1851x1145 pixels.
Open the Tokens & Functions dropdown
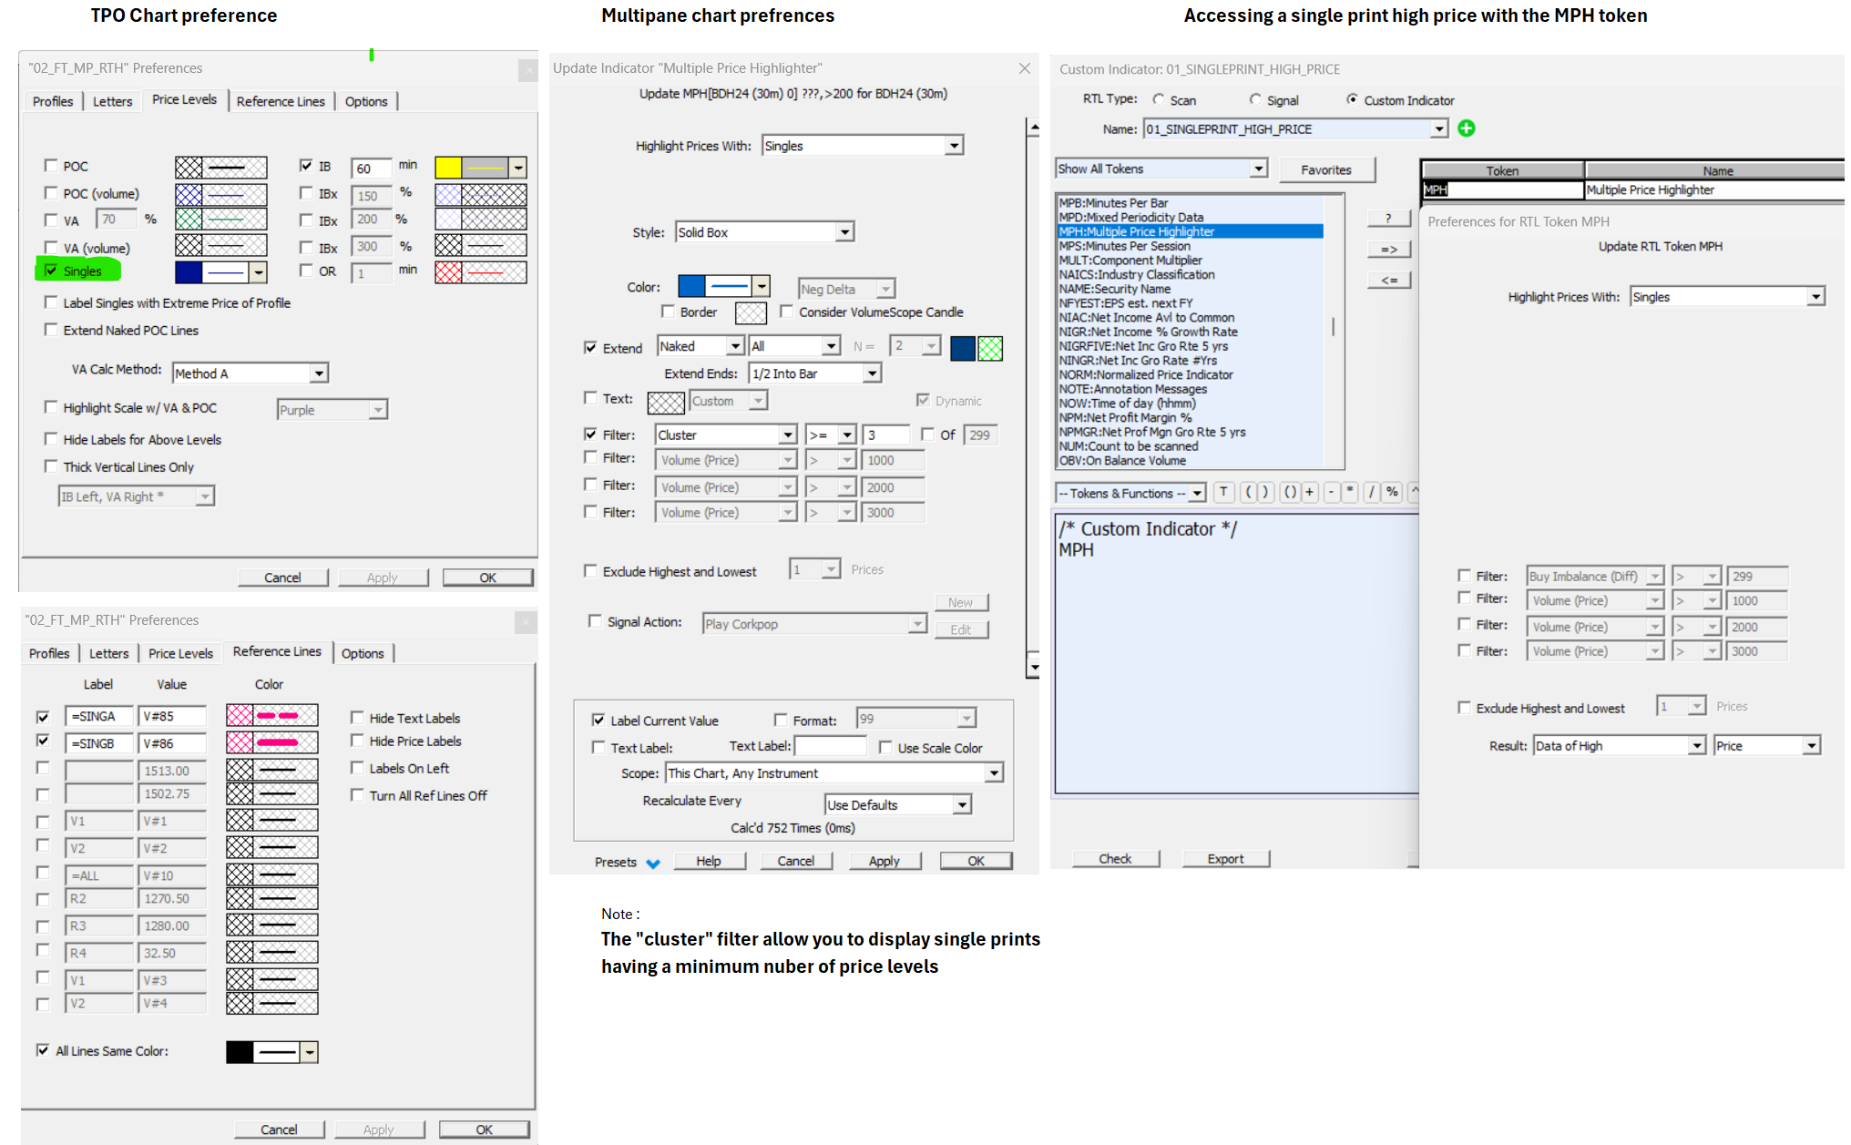point(1130,493)
